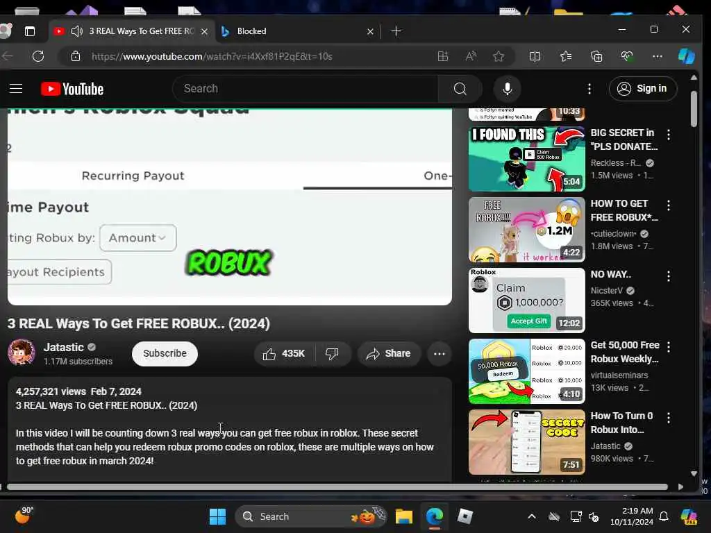Toggle Edge split screen icon
Image resolution: width=711 pixels, height=533 pixels.
click(x=535, y=56)
